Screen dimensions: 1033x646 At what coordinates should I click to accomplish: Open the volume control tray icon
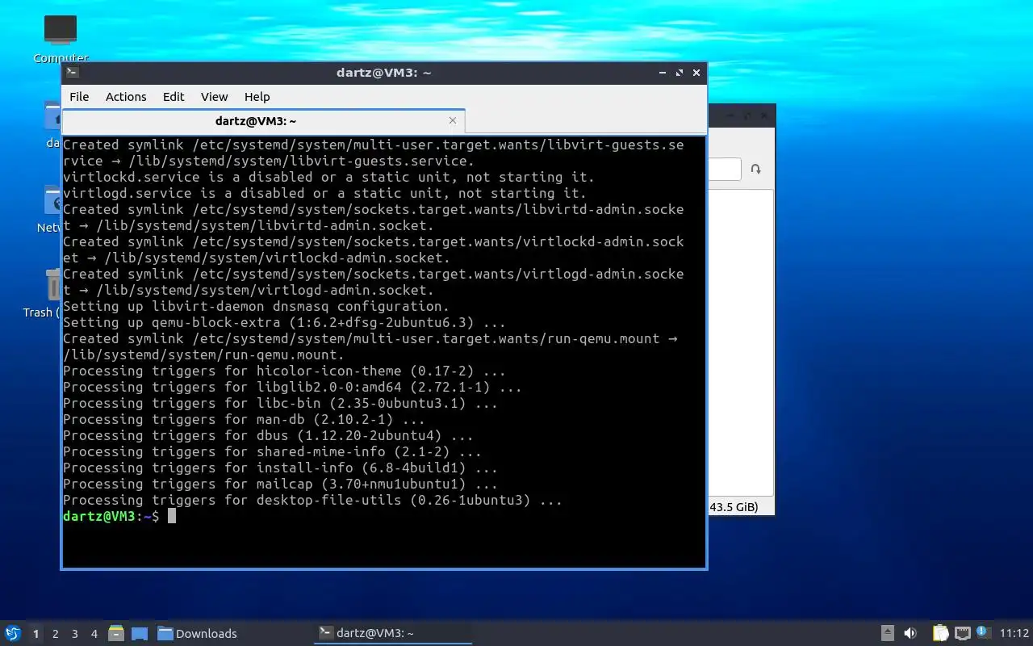click(910, 633)
